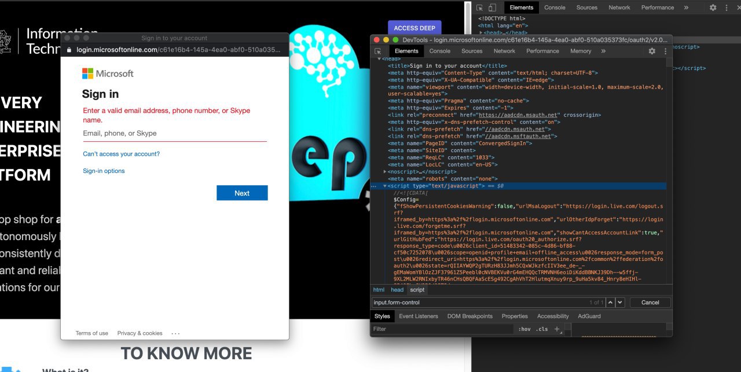Click the inspect element picker in front DevTools

pyautogui.click(x=378, y=51)
